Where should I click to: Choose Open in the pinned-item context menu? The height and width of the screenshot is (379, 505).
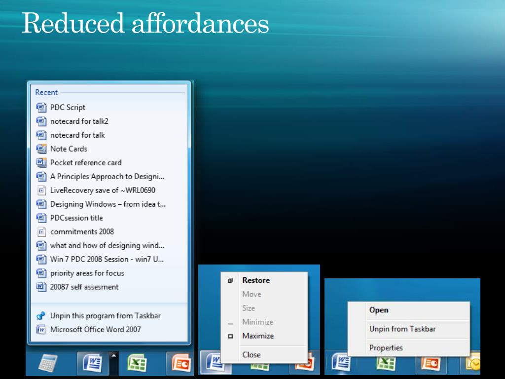(x=408, y=310)
